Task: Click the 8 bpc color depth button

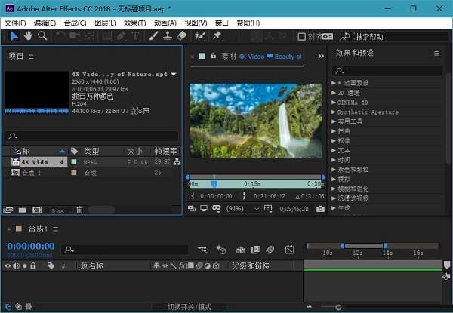Action: [x=57, y=210]
